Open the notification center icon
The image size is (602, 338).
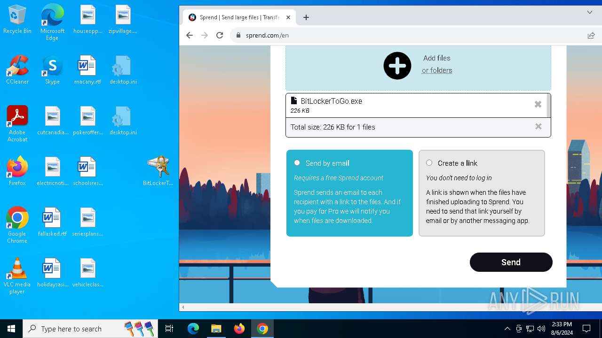(586, 329)
